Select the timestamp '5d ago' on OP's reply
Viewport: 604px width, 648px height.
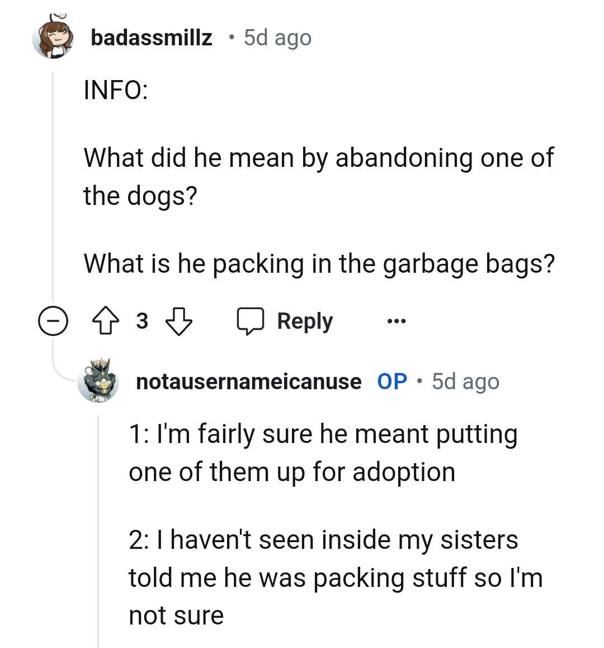464,381
